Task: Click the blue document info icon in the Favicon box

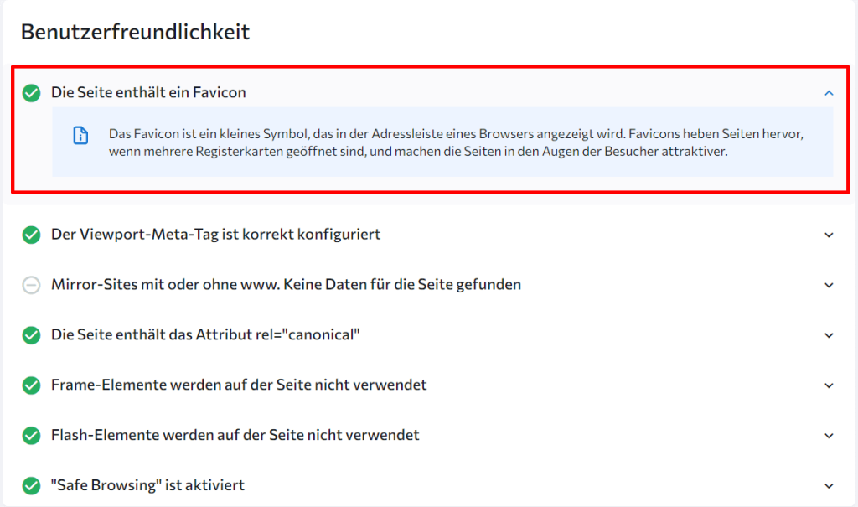Action: tap(80, 134)
